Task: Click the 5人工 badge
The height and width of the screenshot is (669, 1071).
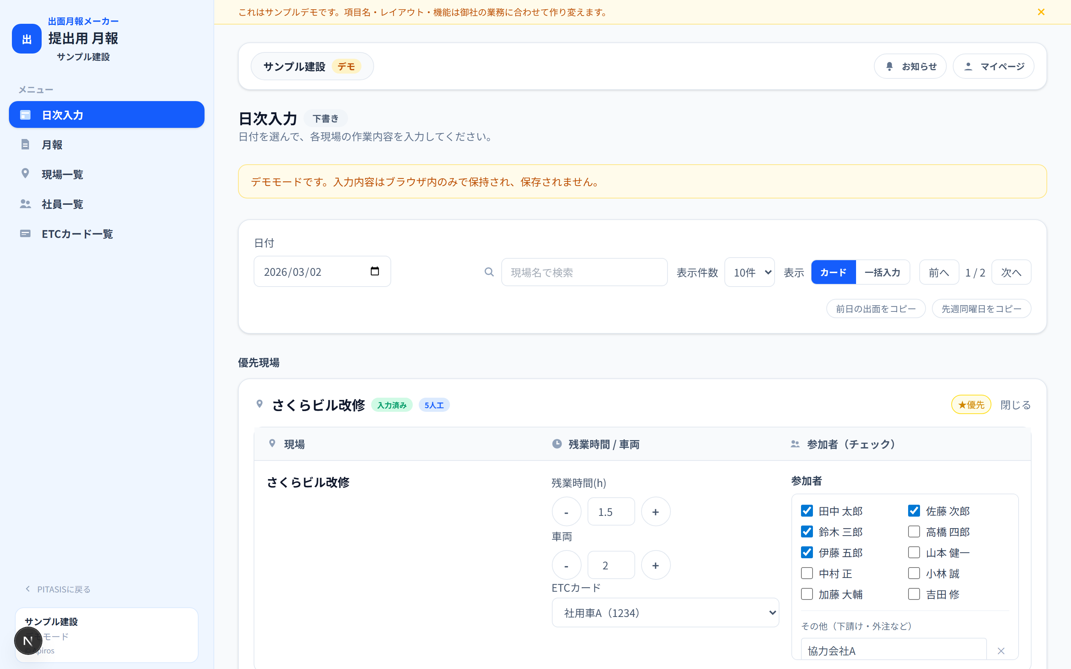Action: point(434,405)
